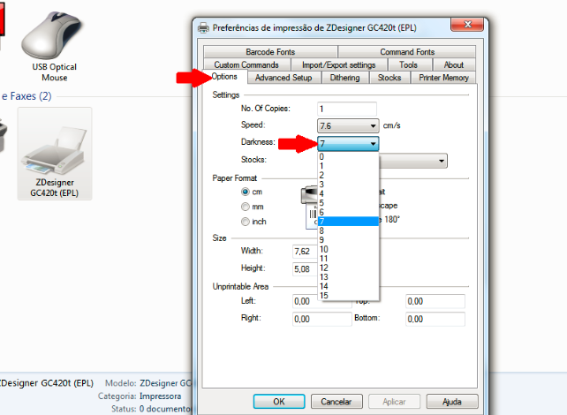Collapse the Darkness combo box showing 7
567x415 pixels.
[x=348, y=144]
